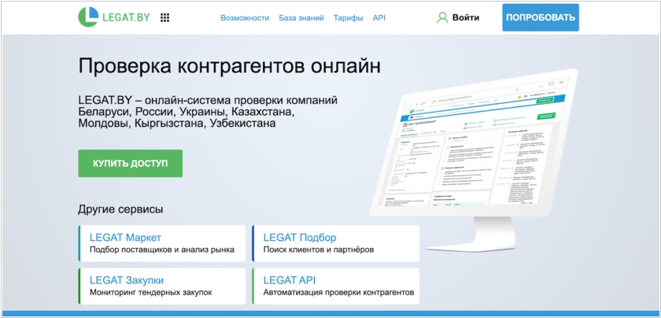The image size is (661, 318).
Task: Click the LEGAT.BY logo
Action: (x=114, y=17)
